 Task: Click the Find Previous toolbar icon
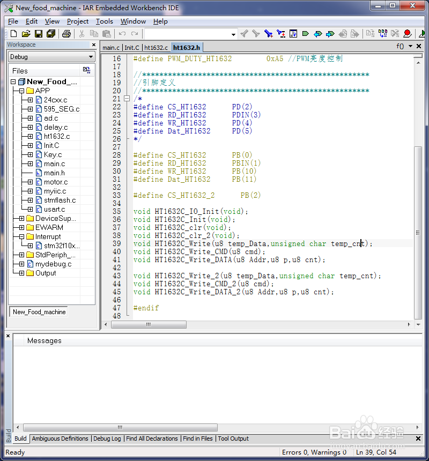[244, 34]
